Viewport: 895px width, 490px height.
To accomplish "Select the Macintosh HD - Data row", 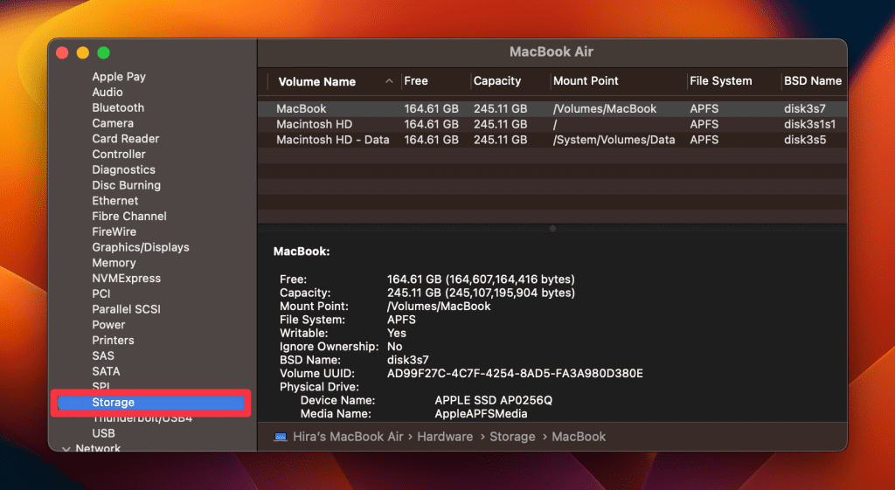I will point(332,140).
